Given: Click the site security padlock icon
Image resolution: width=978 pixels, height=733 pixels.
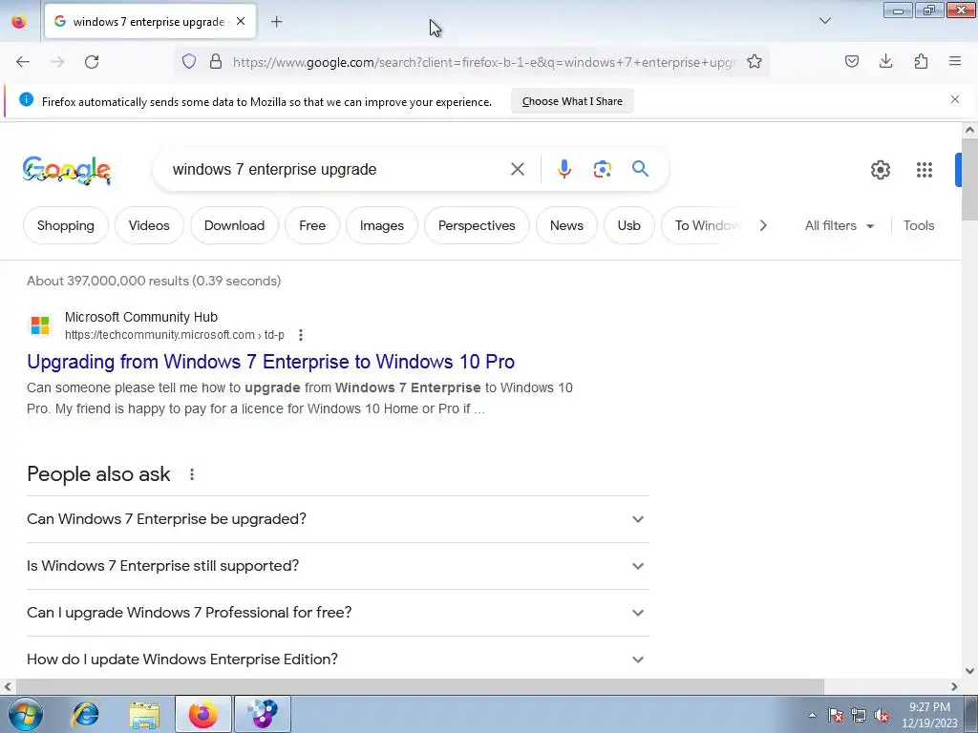Looking at the screenshot, I should (216, 61).
